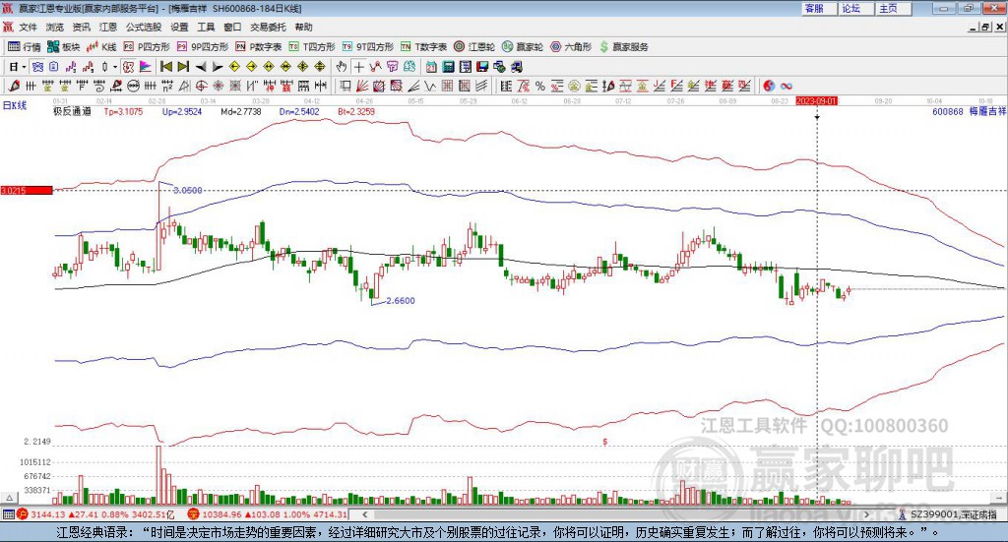Open the T四方形 tool
The height and width of the screenshot is (542, 1008).
coord(312,47)
